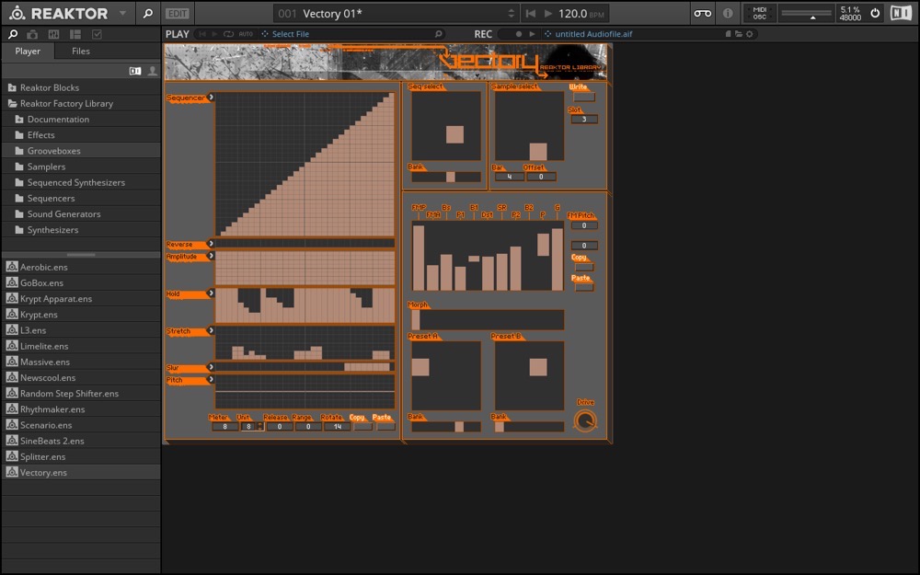The height and width of the screenshot is (575, 920).
Task: Open the recorder settings gear
Action: click(749, 34)
